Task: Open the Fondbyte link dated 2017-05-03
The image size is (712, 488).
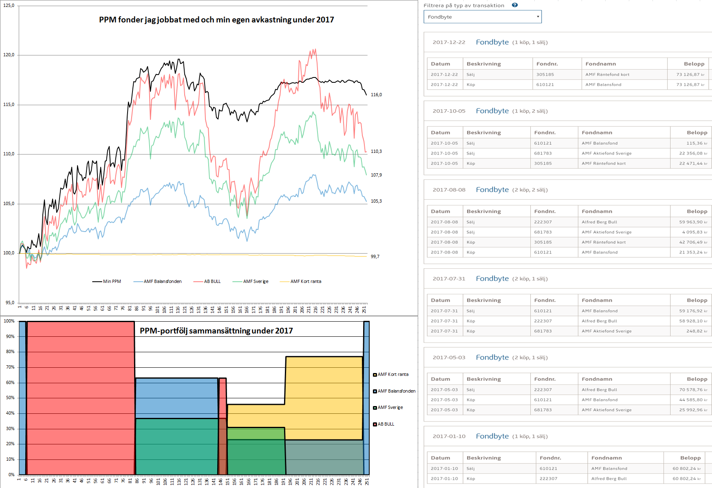Action: (492, 357)
